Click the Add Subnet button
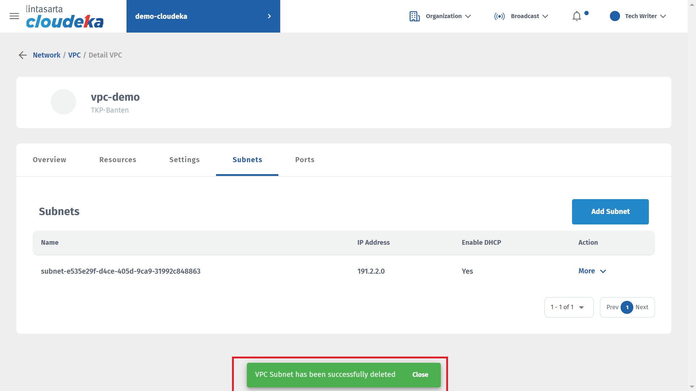 coord(610,212)
